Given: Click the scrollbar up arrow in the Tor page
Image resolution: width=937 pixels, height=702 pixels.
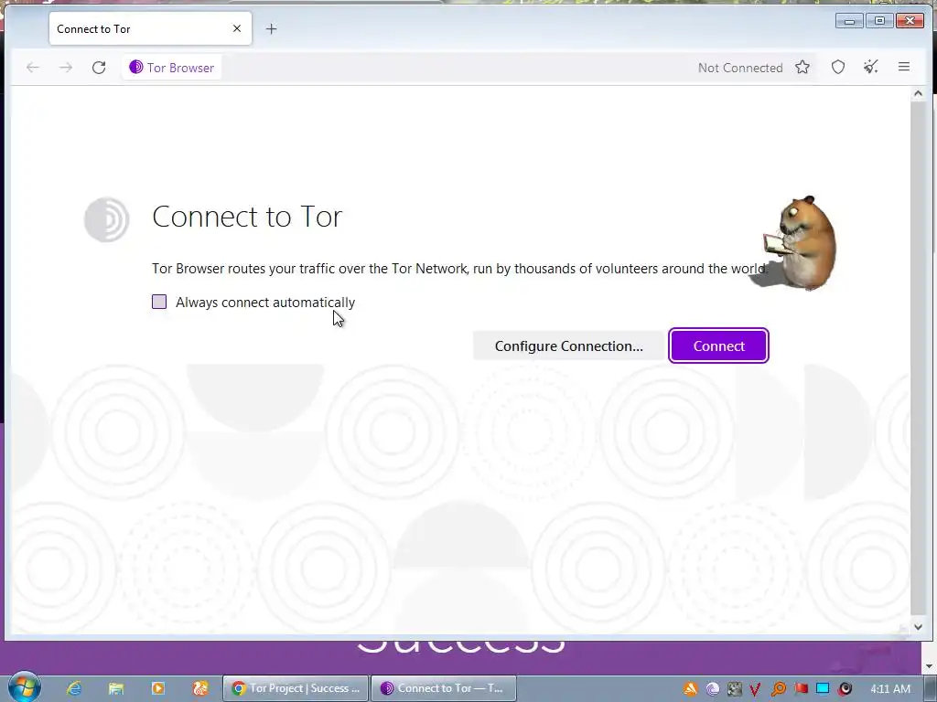Looking at the screenshot, I should coord(918,94).
